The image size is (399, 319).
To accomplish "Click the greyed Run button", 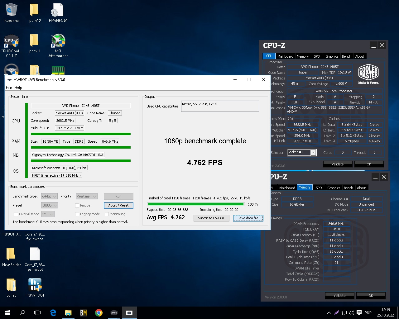I will pos(118,196).
